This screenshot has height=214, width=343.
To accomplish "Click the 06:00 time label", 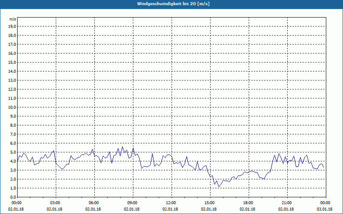I will (x=95, y=203).
